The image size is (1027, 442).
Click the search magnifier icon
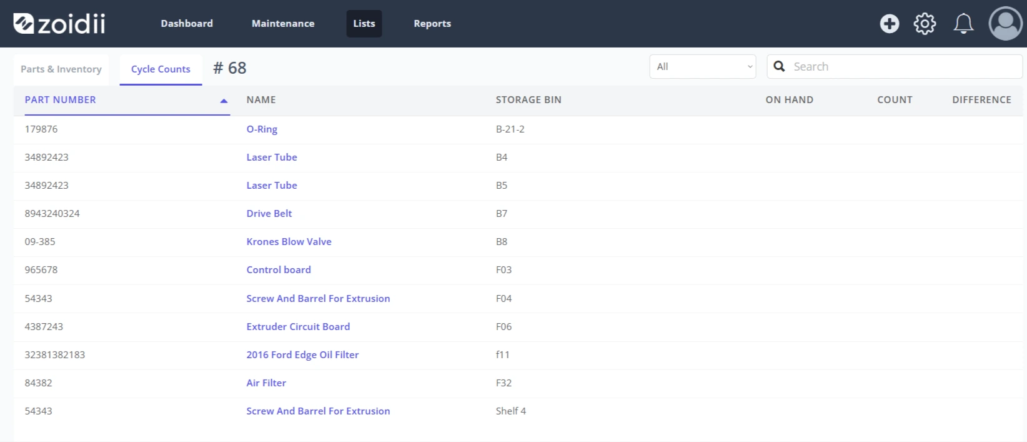[779, 66]
